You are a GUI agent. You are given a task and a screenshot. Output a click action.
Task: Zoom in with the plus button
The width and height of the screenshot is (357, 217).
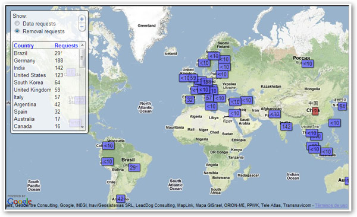pos(82,19)
